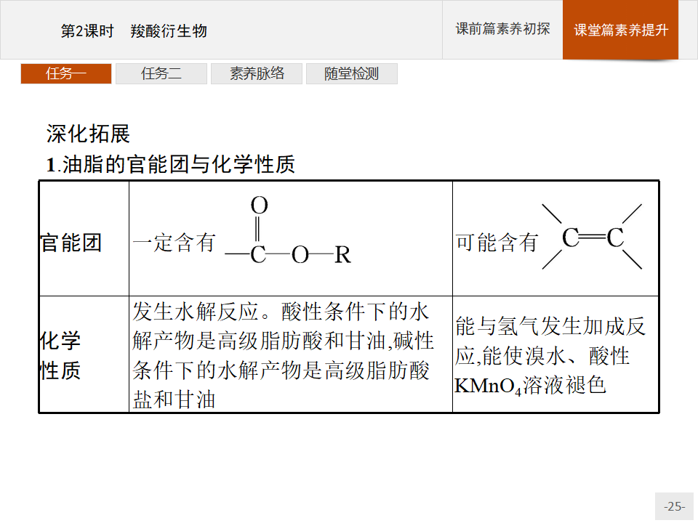The height and width of the screenshot is (523, 698).
Task: Click the ester group structure –C–O–R
Action: point(289,231)
